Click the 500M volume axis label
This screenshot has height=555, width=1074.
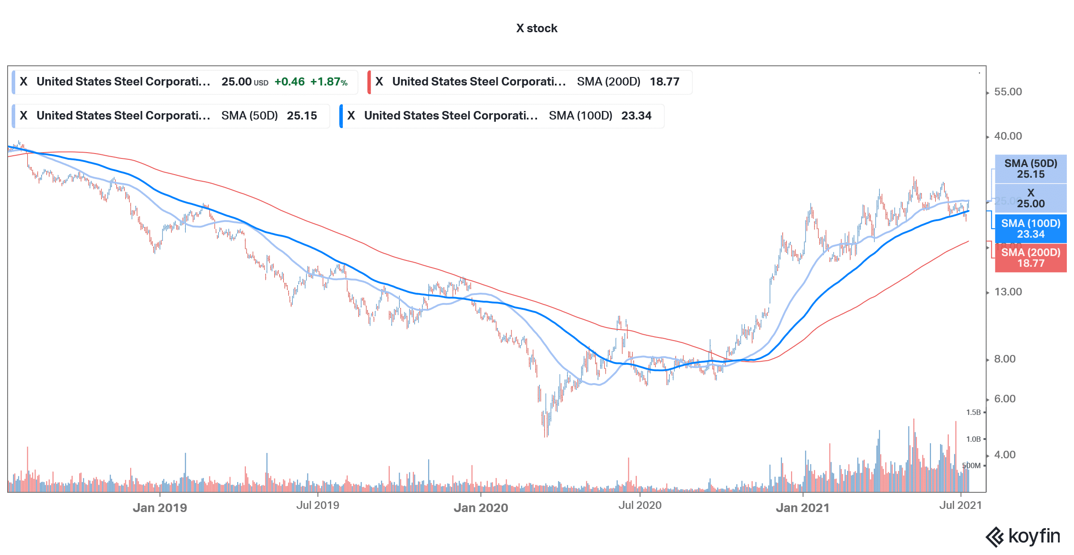[x=971, y=465]
